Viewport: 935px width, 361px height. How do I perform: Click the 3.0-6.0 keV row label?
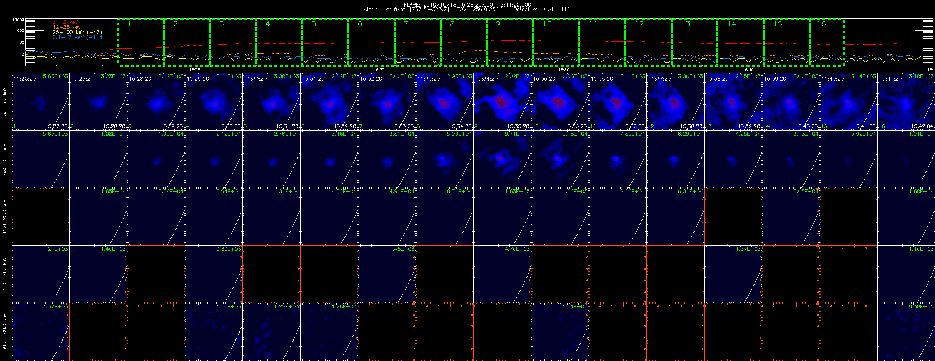click(x=5, y=102)
